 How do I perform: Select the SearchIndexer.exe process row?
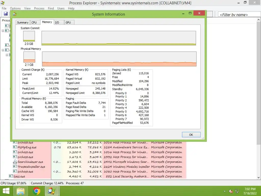[100, 162]
